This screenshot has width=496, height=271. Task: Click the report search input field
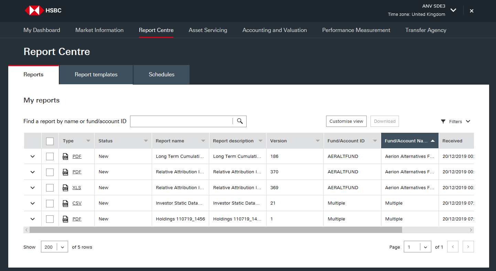point(181,121)
